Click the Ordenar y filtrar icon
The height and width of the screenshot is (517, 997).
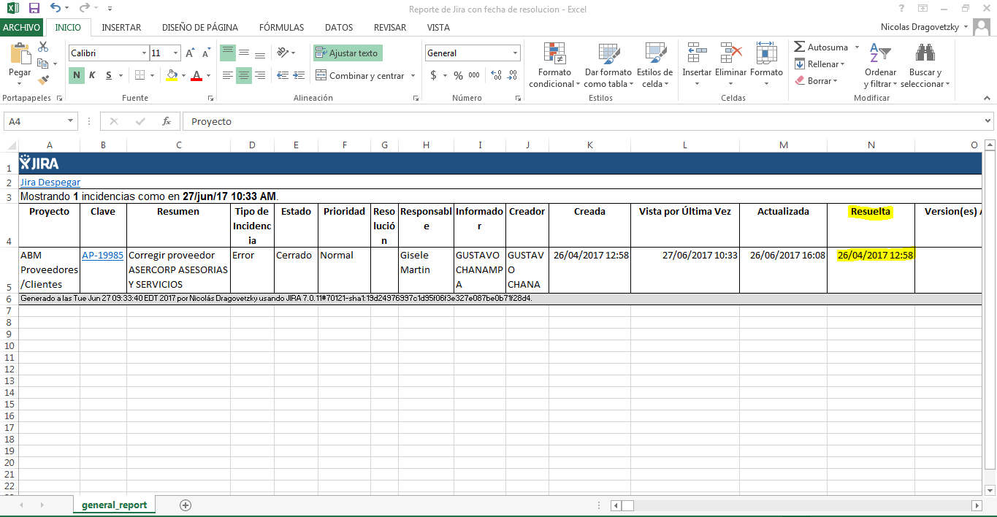(x=880, y=53)
